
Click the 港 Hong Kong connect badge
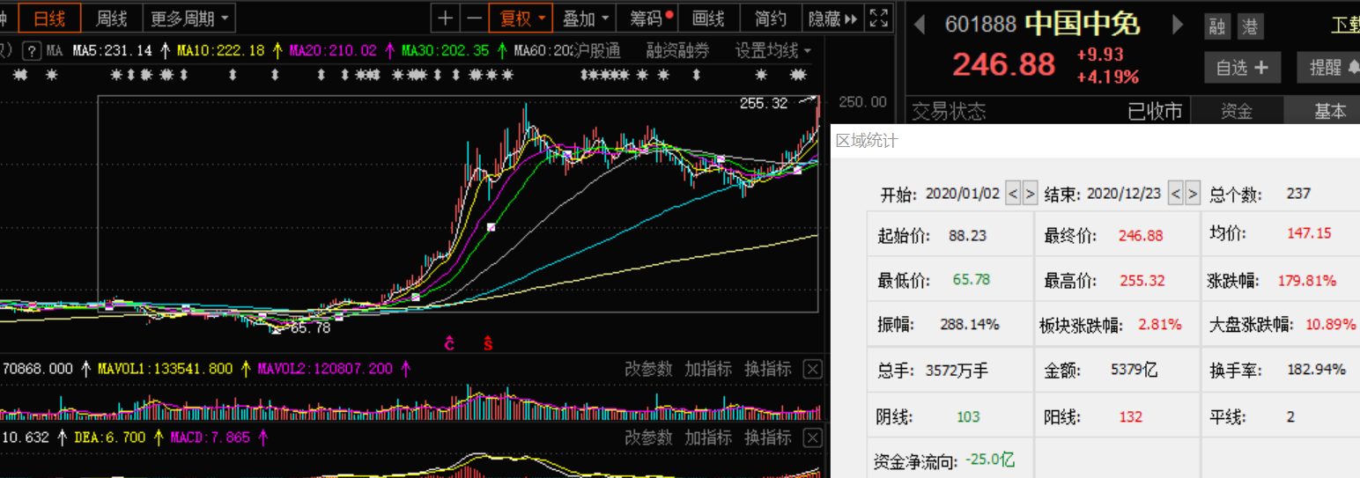point(1250,26)
